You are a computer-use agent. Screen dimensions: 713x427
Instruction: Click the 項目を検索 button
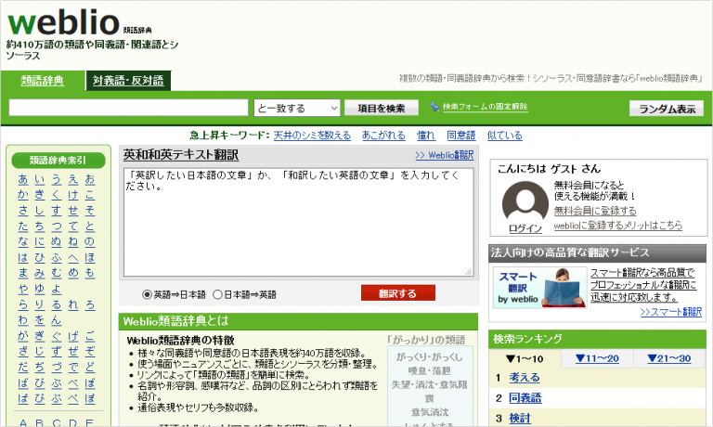pos(382,109)
